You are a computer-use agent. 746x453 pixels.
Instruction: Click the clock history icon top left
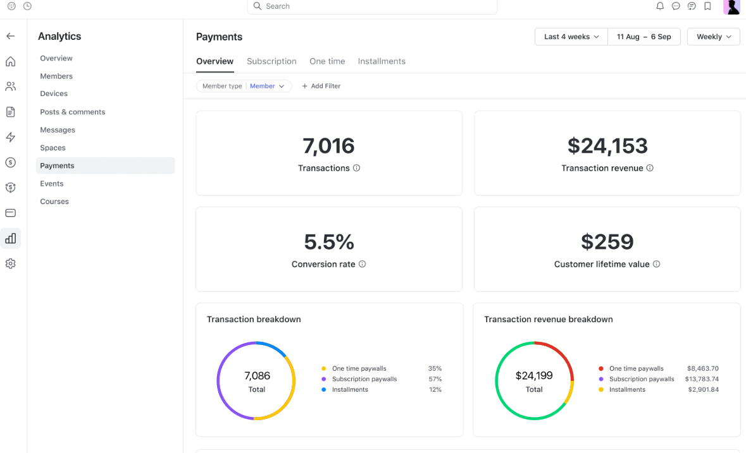[x=28, y=6]
